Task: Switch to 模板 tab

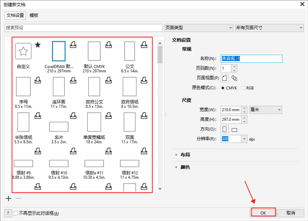Action: 34,15
